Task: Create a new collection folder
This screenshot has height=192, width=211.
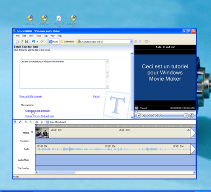Action: pyautogui.click(x=140, y=42)
